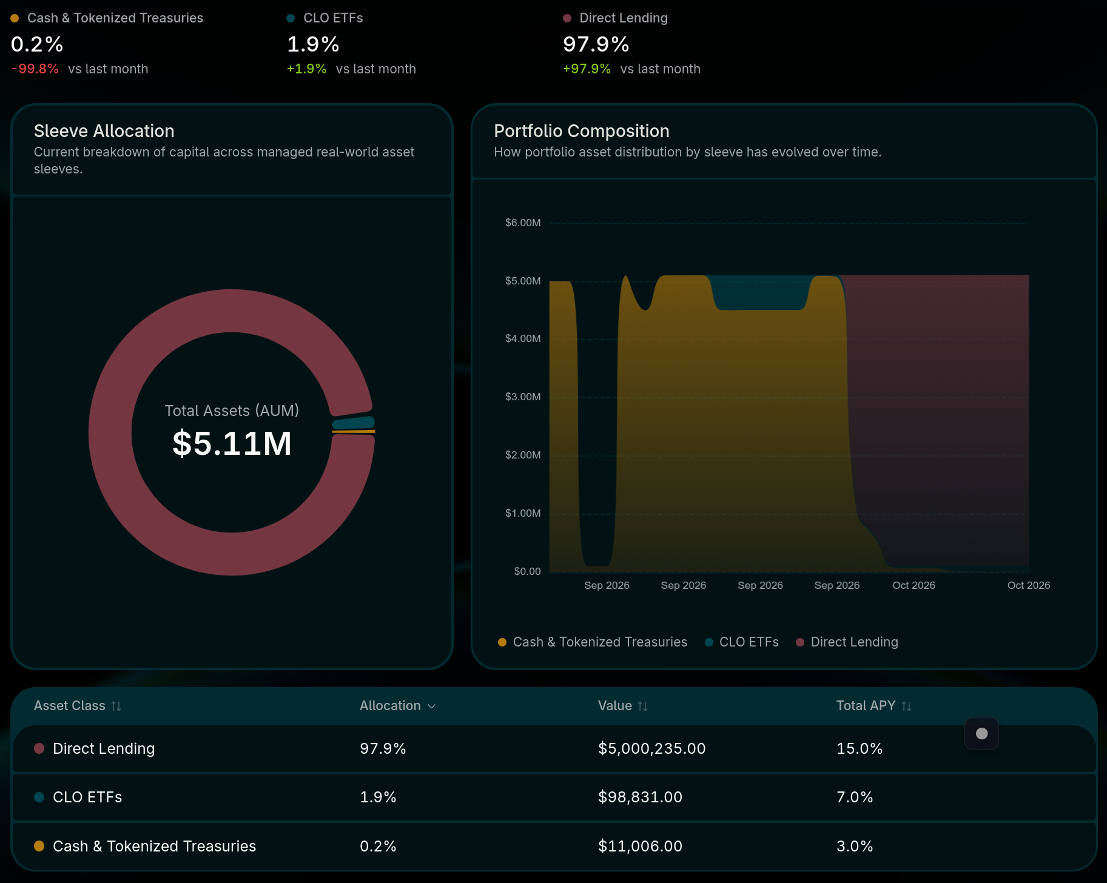Sort table by Value column icon
Screen dimensions: 1107x883
tap(643, 706)
